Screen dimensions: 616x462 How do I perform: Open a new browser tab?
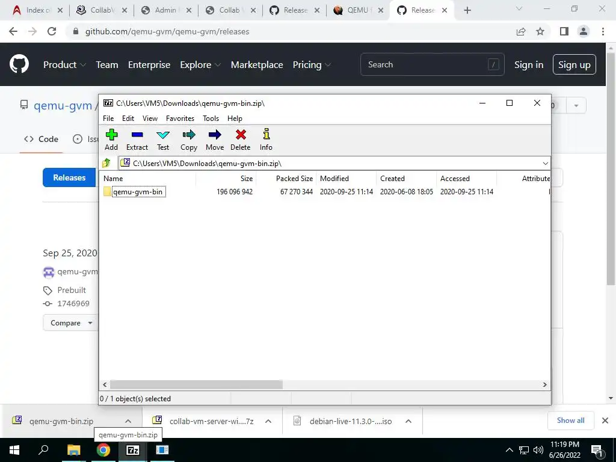tap(467, 10)
